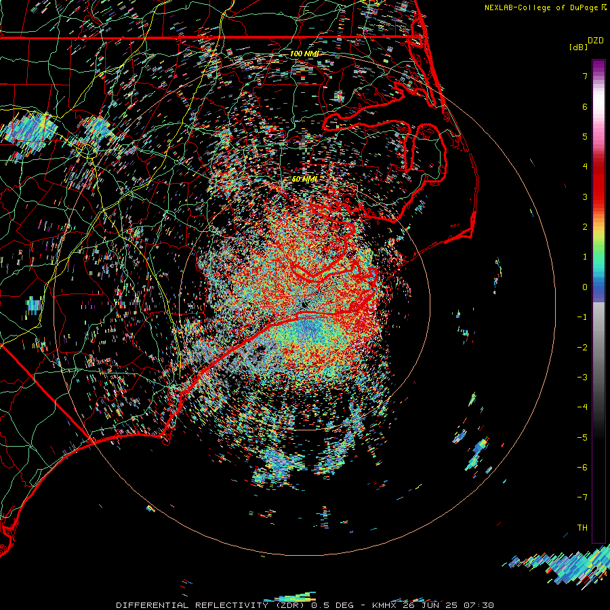Click the -4 value on color scale
This screenshot has width=610, height=610.
[582, 407]
